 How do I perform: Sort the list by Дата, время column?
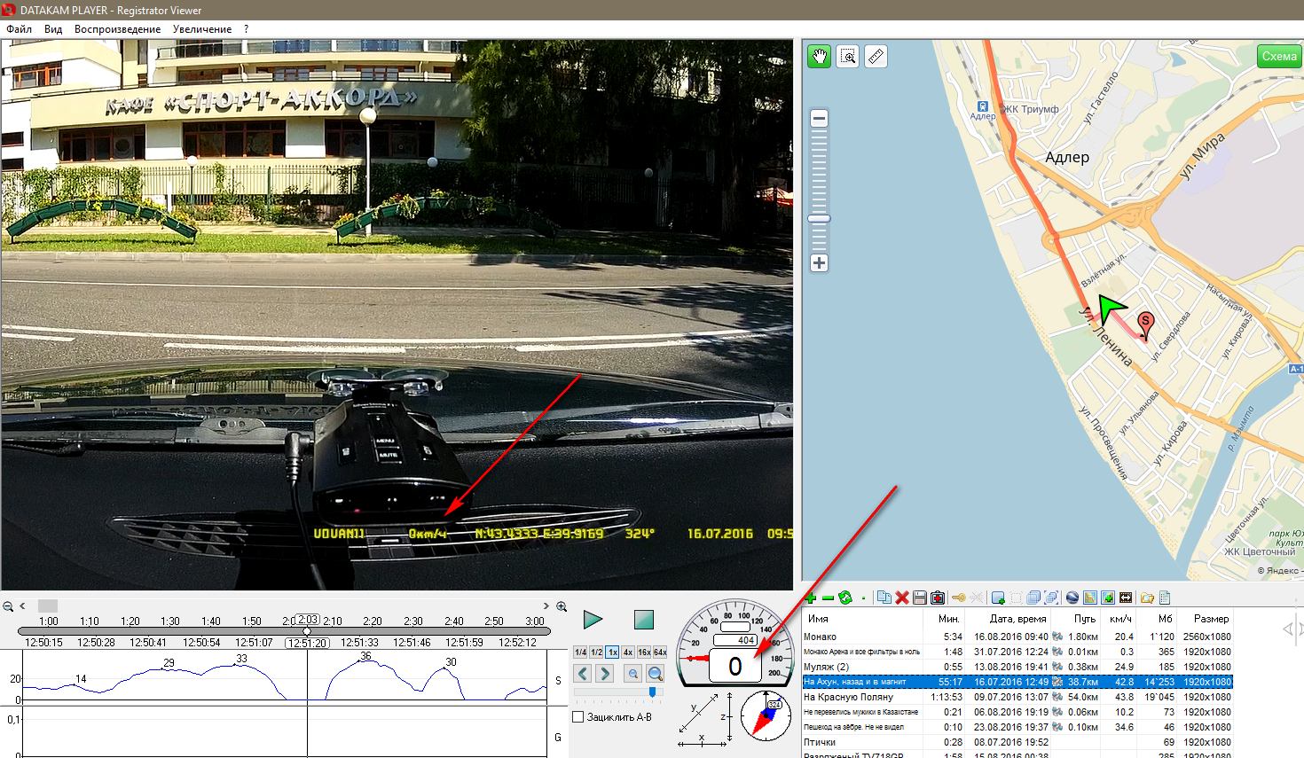[1017, 619]
